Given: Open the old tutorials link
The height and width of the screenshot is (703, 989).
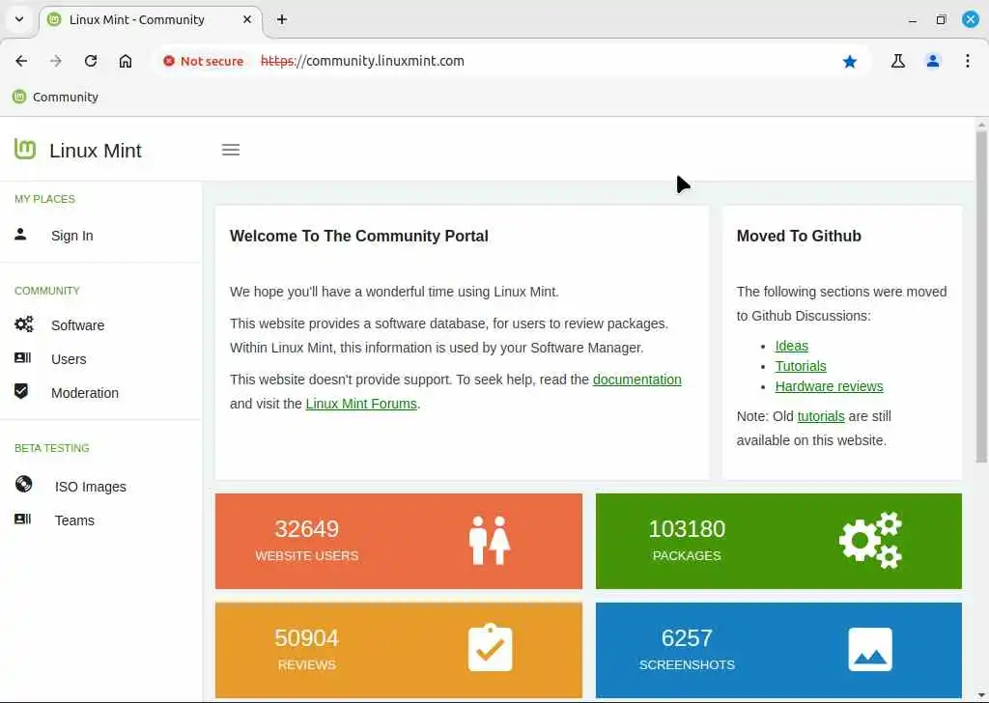Looking at the screenshot, I should 821,416.
